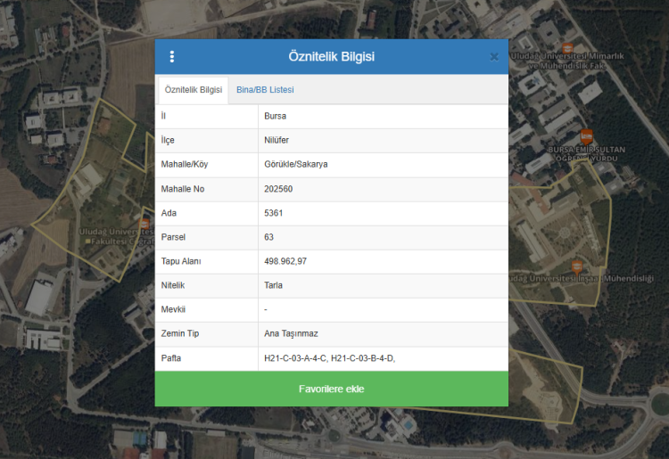Click the Mahalle No value 202560
The width and height of the screenshot is (669, 459).
(x=278, y=189)
